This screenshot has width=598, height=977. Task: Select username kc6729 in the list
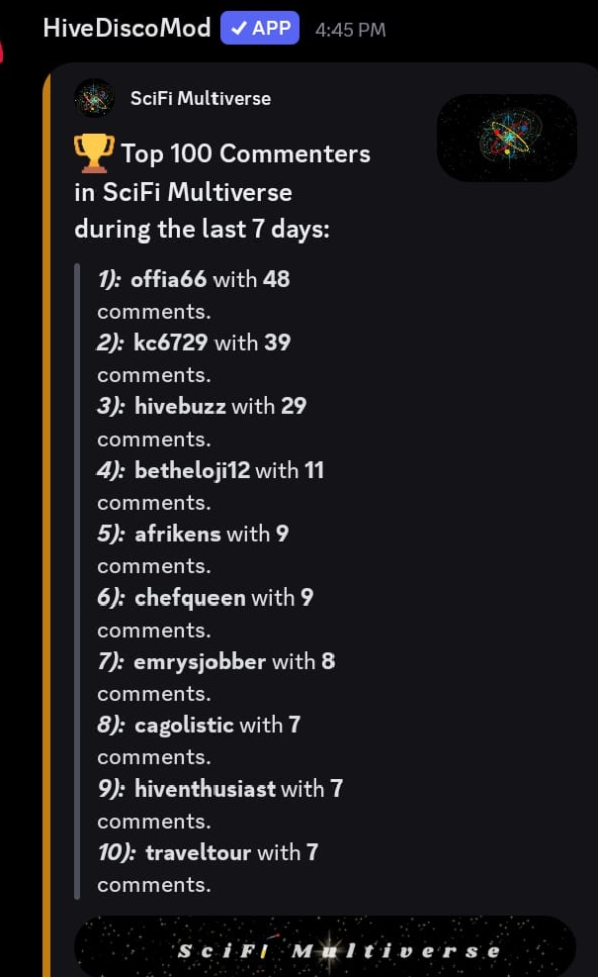[x=171, y=342]
